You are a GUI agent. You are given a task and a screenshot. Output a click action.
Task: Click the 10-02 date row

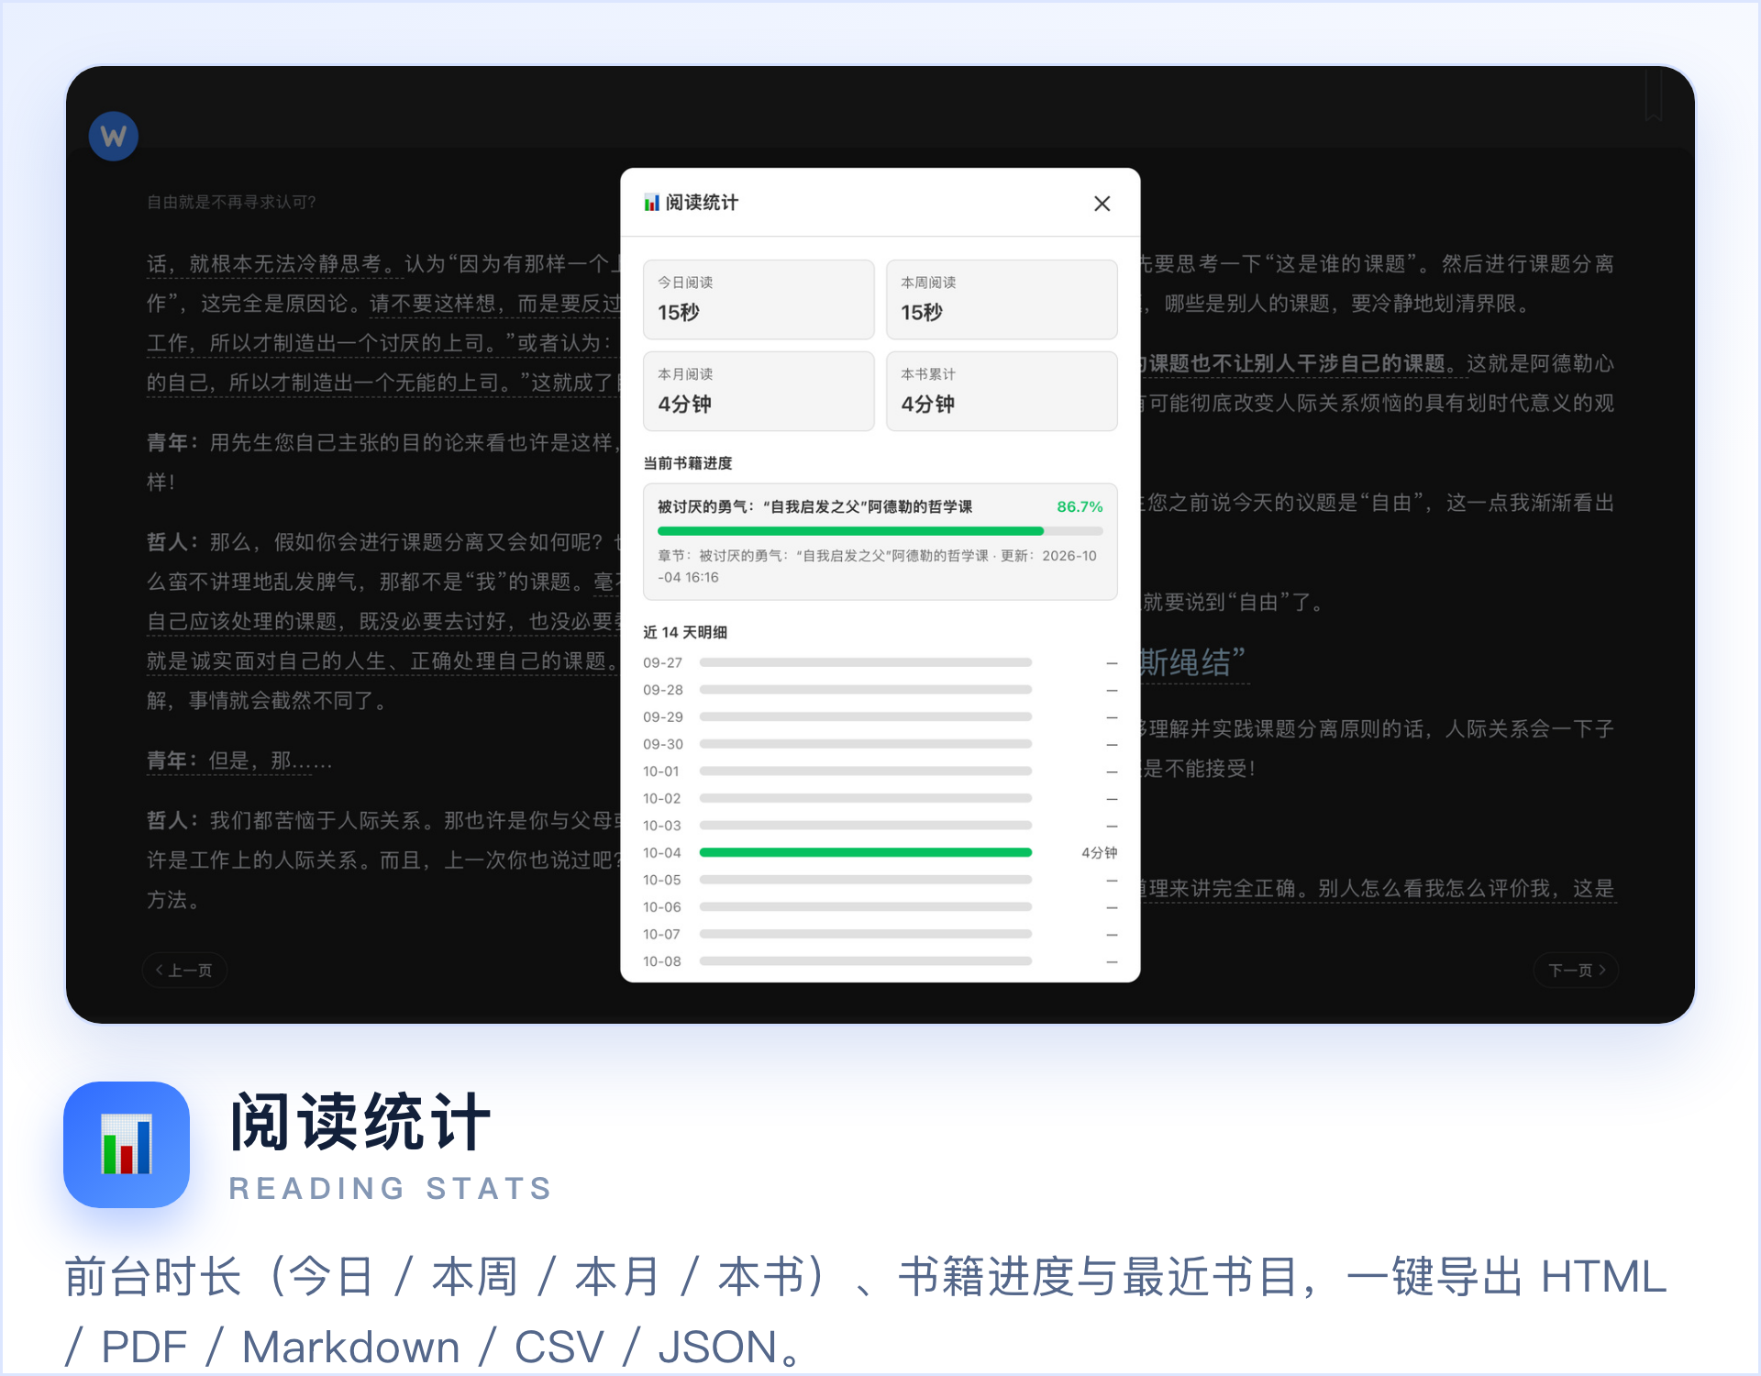point(880,798)
